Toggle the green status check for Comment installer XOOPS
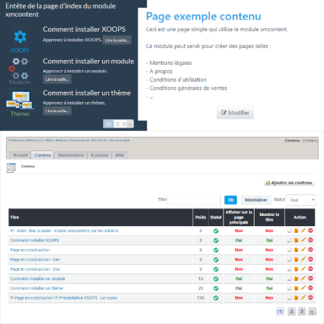This screenshot has width=324, height=324. tap(216, 240)
